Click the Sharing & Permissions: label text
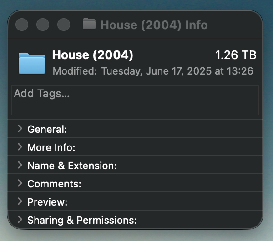Viewport: 273px width, 241px height. pyautogui.click(x=82, y=220)
